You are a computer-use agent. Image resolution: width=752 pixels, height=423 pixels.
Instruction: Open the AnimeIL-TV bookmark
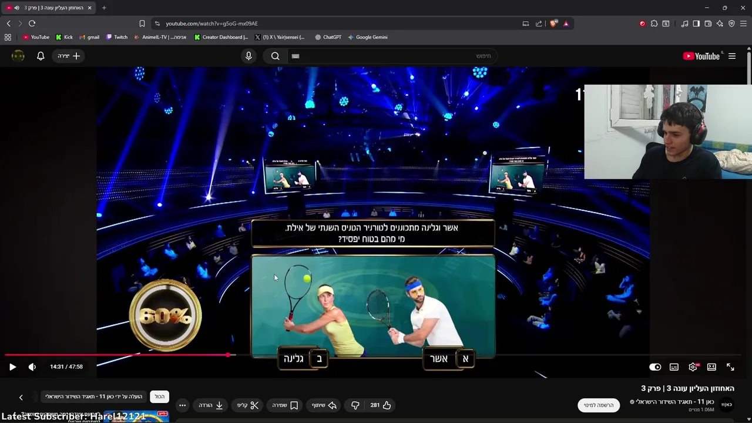click(x=160, y=37)
